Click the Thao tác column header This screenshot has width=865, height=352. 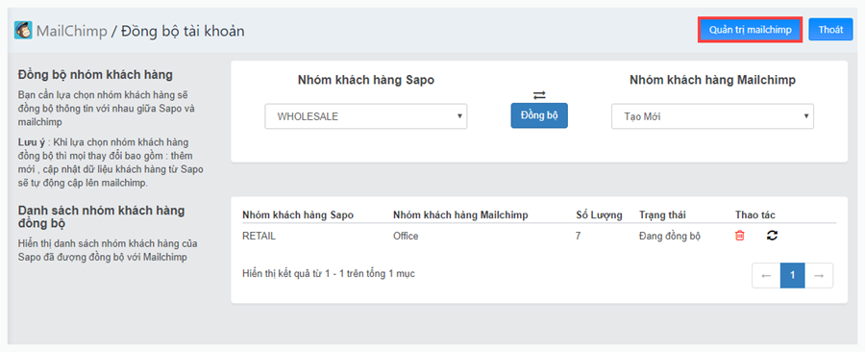click(755, 214)
